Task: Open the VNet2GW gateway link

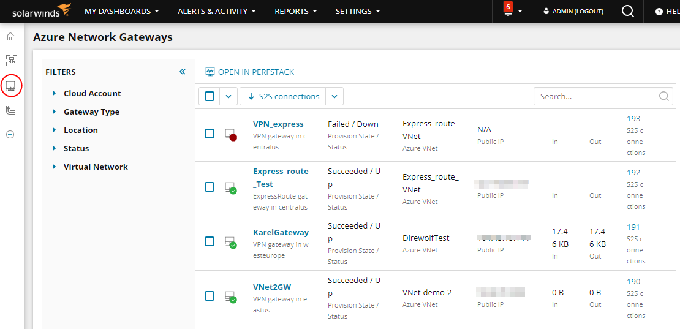Action: pos(272,287)
